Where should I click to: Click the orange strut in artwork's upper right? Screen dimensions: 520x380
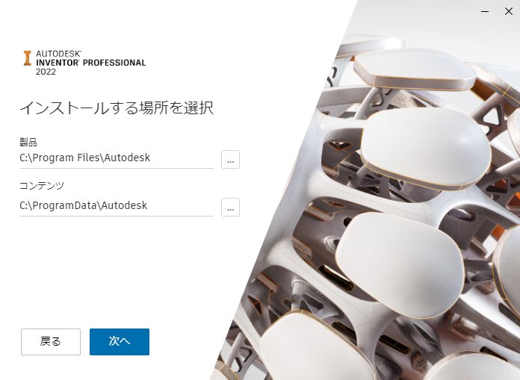click(483, 90)
